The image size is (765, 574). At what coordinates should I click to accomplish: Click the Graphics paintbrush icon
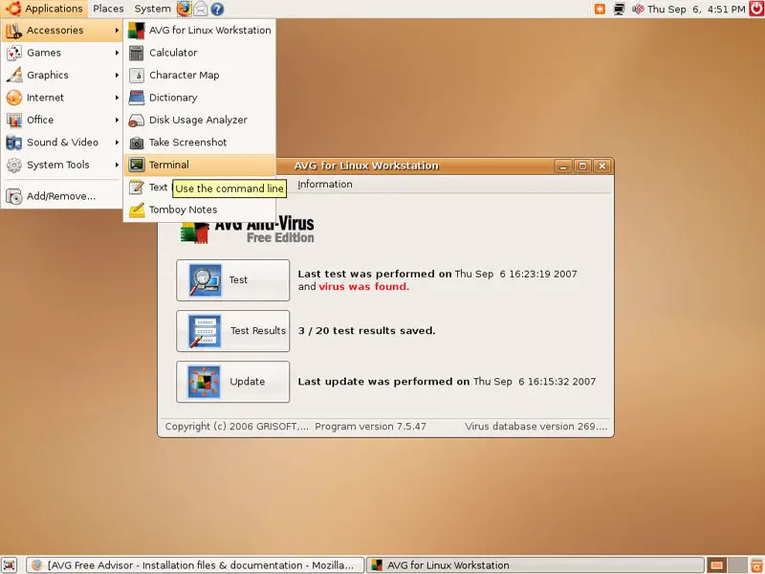tap(14, 76)
